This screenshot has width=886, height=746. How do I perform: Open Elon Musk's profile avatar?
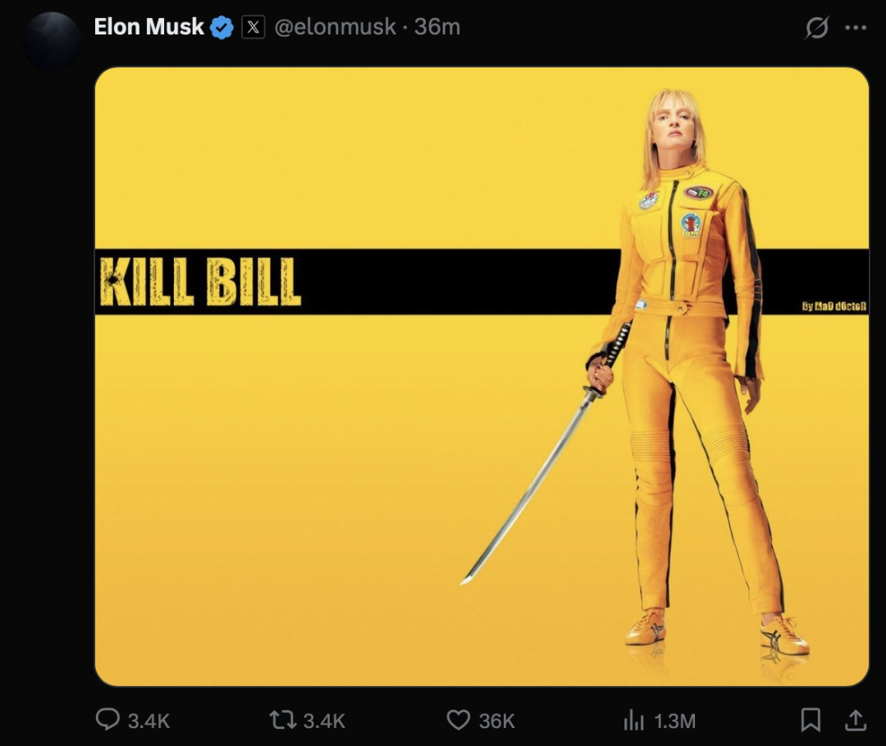pos(51,40)
